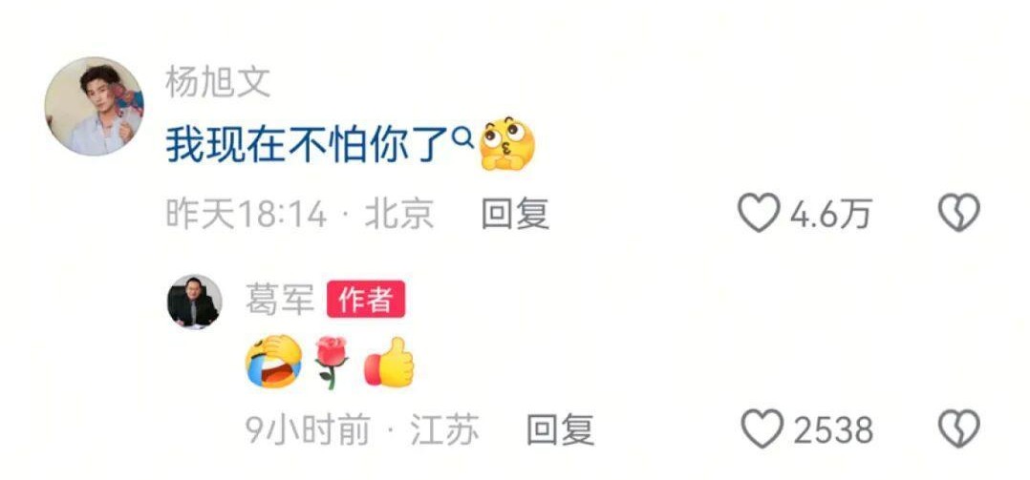Open 葛军's profile avatar
This screenshot has width=1030, height=480.
[195, 301]
